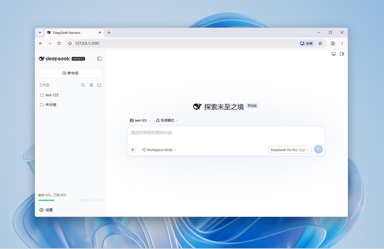Send the prompt with the arrow button

tap(318, 149)
